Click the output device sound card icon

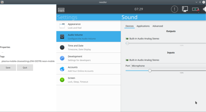point(127,39)
